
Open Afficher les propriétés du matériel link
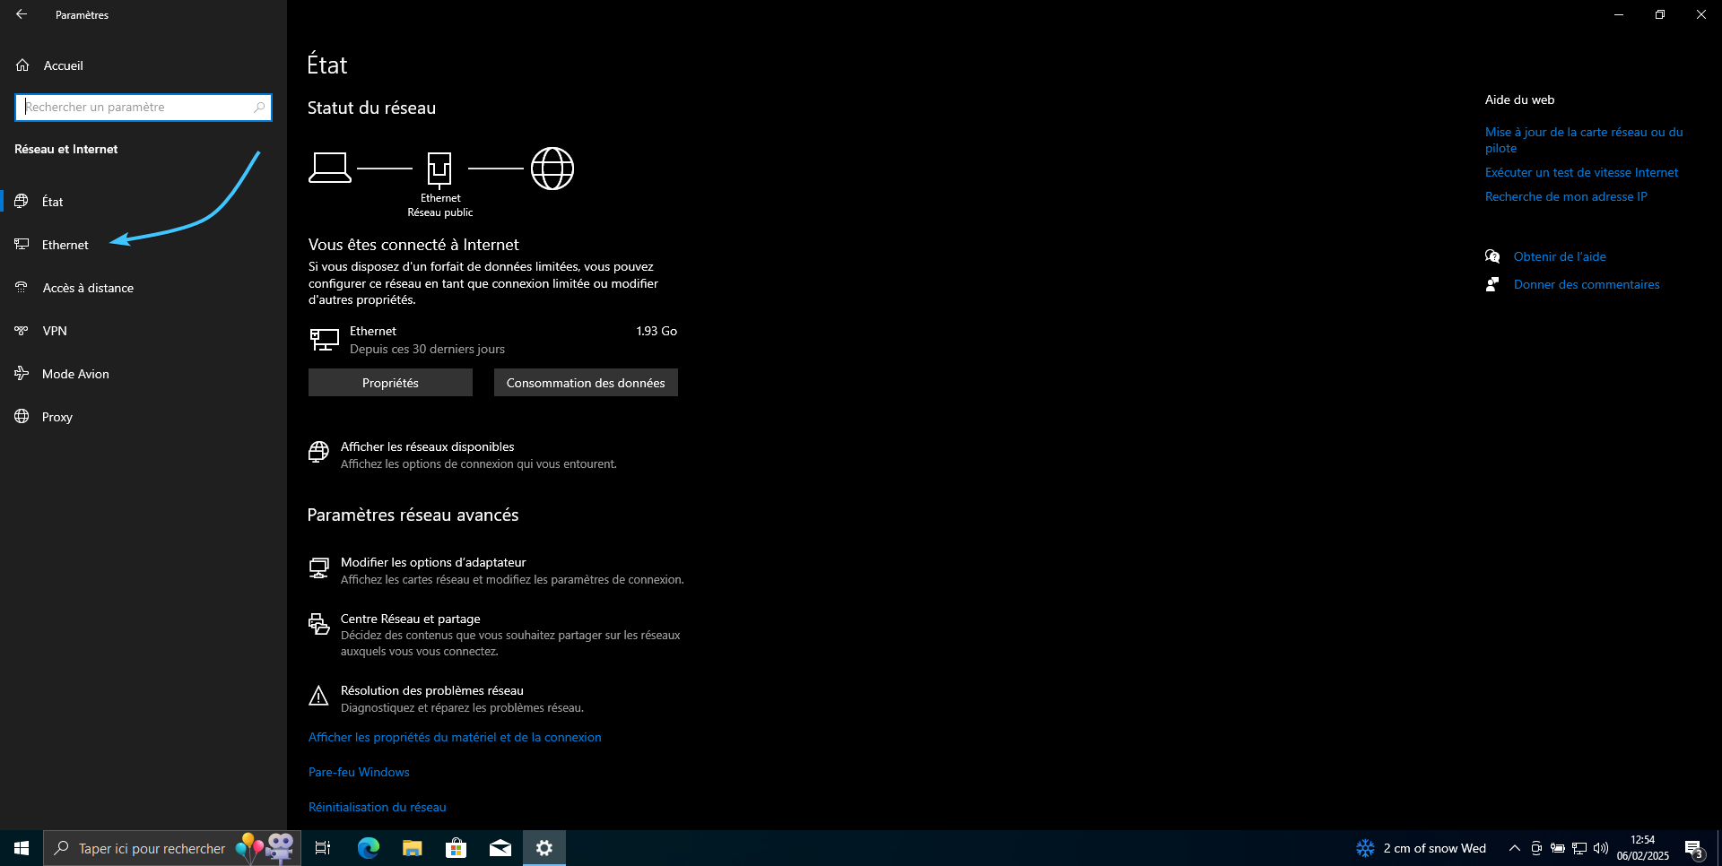455,737
